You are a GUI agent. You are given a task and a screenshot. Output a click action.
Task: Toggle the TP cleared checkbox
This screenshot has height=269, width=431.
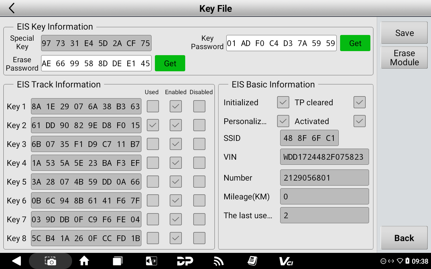click(360, 102)
